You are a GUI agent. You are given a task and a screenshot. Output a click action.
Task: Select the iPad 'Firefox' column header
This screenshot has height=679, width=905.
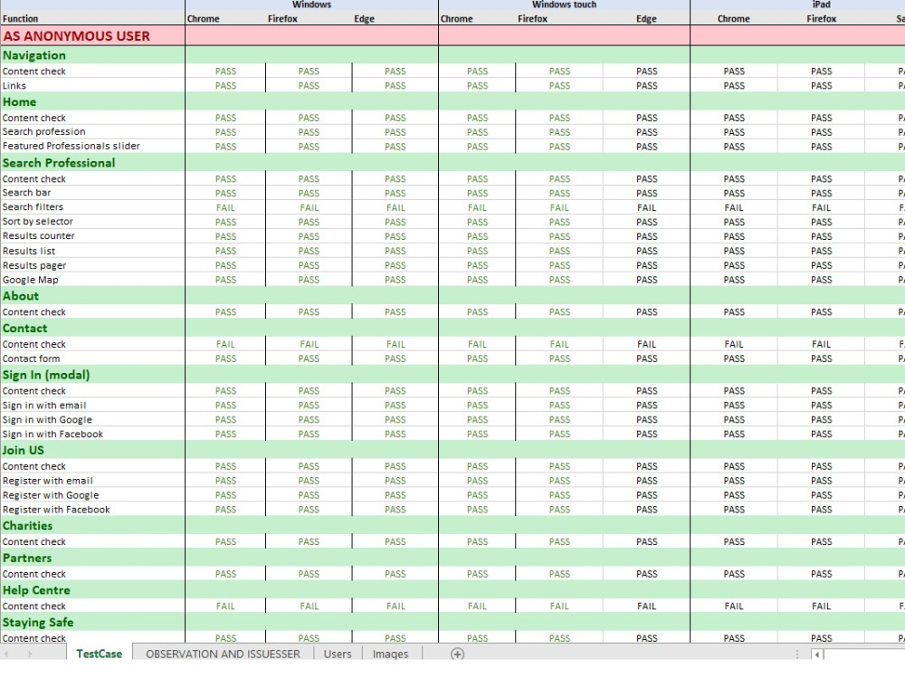[821, 18]
